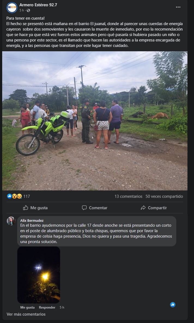Screen dimensions: 194x323
Task: Click the like reaction emoji icon
Action: tap(10, 196)
